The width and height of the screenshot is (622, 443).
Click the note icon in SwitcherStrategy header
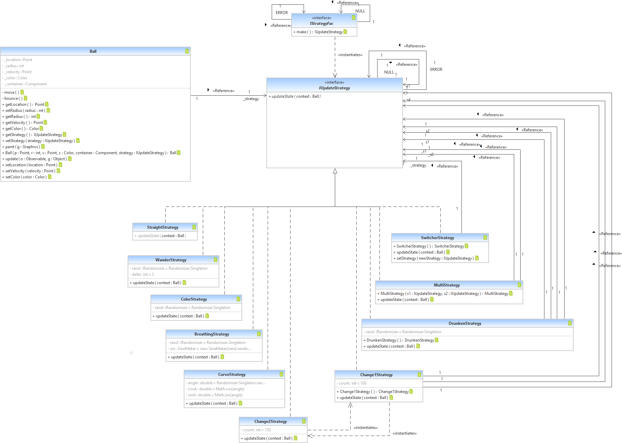pyautogui.click(x=485, y=237)
